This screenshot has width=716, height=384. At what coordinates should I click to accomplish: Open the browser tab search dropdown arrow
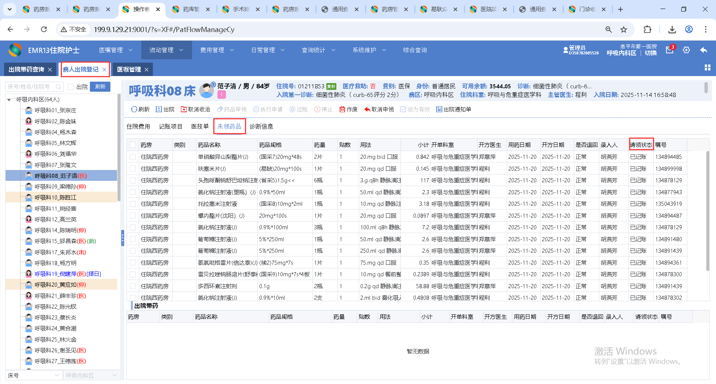[x=9, y=9]
